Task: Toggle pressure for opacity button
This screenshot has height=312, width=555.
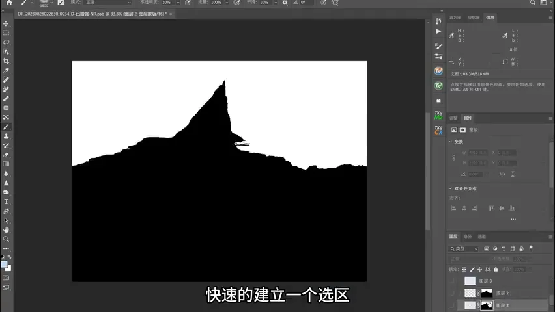Action: coord(188,3)
